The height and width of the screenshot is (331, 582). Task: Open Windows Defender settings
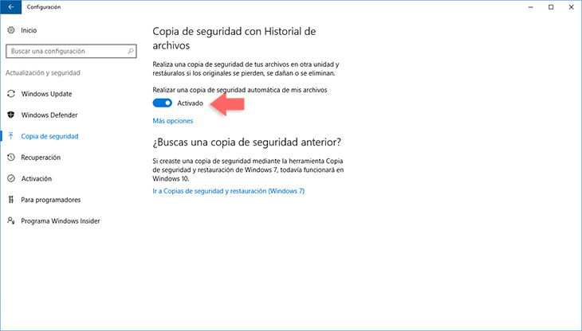pos(49,115)
